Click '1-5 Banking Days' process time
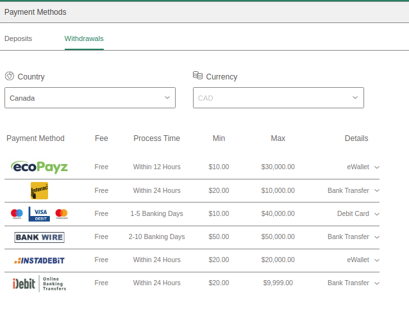 (157, 213)
